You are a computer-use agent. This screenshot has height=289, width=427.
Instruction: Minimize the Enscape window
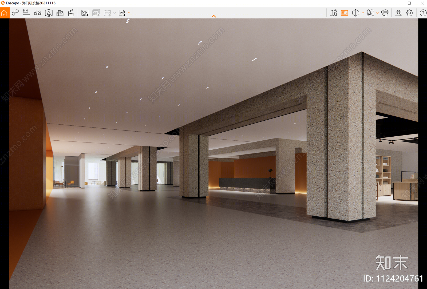pos(396,3)
